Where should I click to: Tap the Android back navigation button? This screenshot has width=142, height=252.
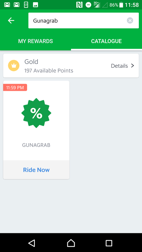click(32, 243)
